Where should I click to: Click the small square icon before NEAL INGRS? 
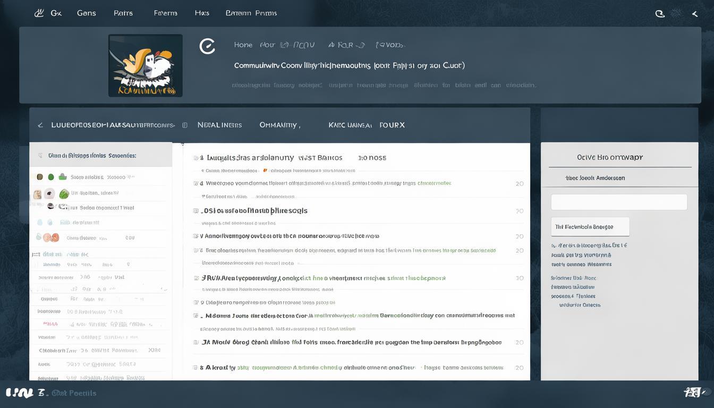[185, 125]
